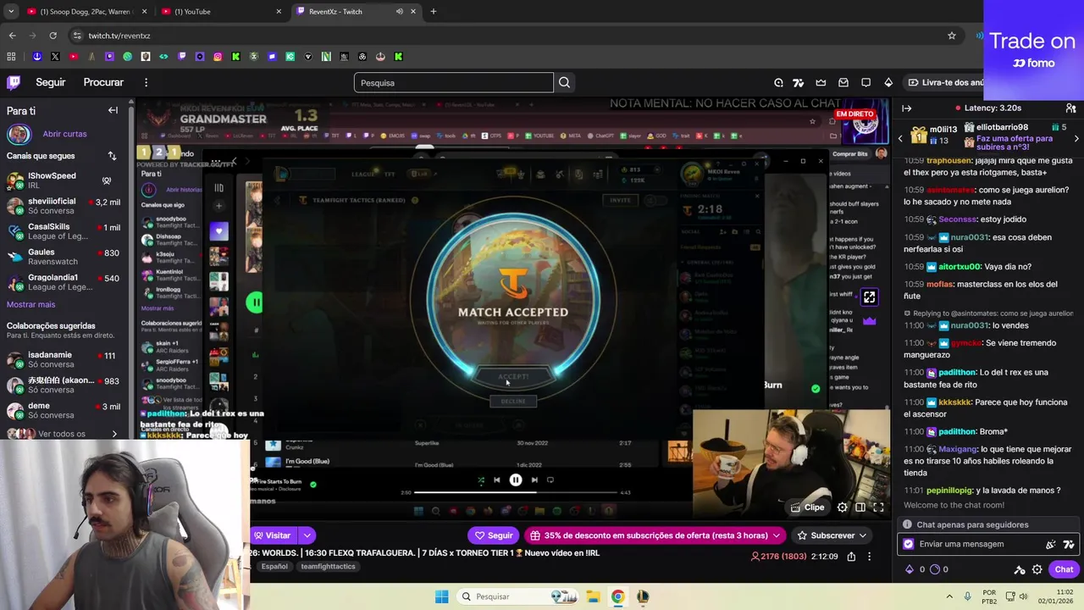Open Chrome from the taskbar
1084x610 pixels.
click(x=617, y=596)
